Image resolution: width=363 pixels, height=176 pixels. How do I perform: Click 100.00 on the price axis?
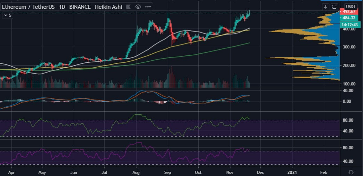click(349, 84)
